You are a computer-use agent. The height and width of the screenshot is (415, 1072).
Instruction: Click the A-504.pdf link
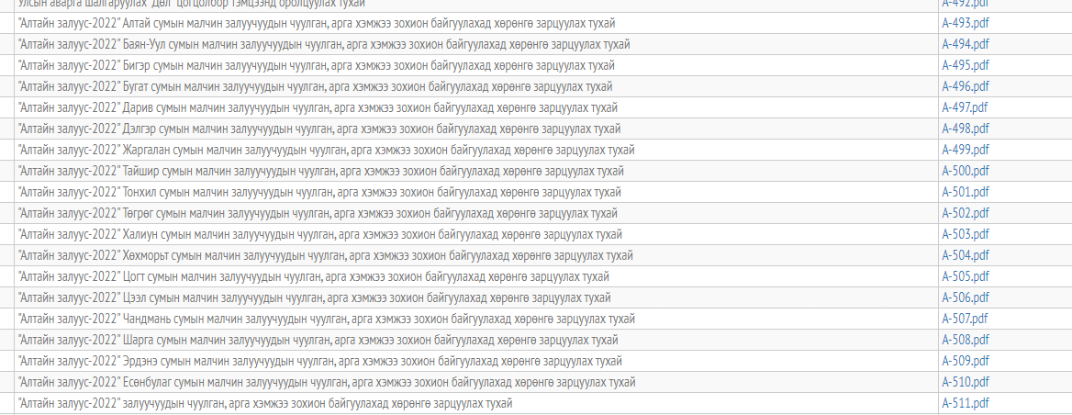(966, 255)
